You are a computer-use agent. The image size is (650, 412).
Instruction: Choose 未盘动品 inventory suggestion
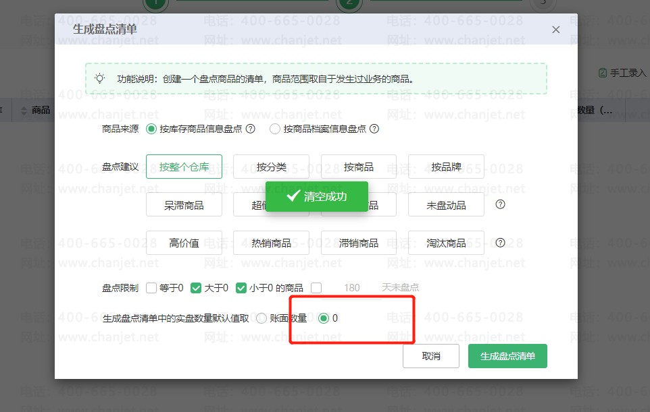[446, 205]
